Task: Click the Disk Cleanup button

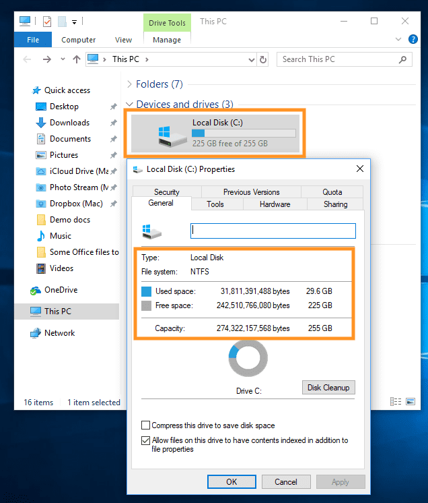Action: coord(328,388)
